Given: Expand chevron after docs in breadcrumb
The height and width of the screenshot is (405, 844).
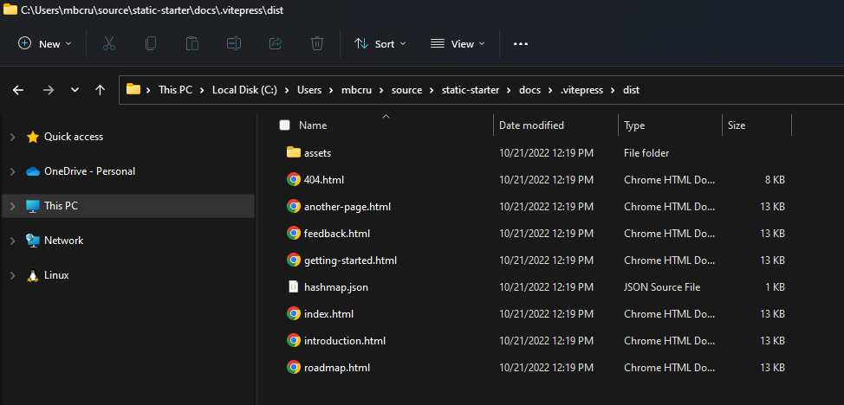Looking at the screenshot, I should [x=549, y=90].
